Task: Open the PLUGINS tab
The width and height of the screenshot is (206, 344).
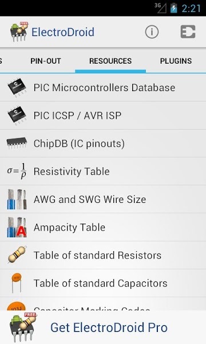Action: coord(176,61)
